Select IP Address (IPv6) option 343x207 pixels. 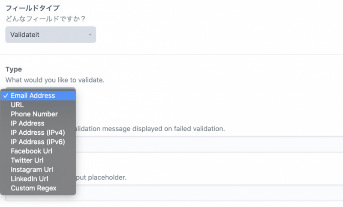[38, 142]
